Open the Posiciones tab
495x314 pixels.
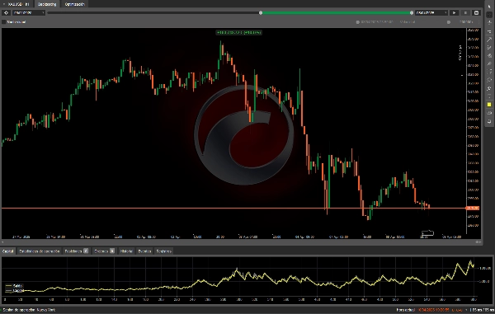point(76,251)
